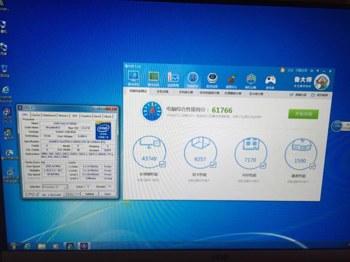This screenshot has width=350, height=262.
Task: Open the phone evaluation tab in Ludashi
Action: 162,92
